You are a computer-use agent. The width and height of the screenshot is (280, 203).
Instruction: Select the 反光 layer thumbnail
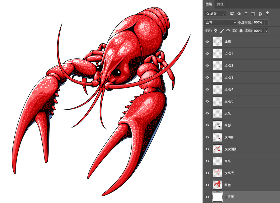click(217, 113)
